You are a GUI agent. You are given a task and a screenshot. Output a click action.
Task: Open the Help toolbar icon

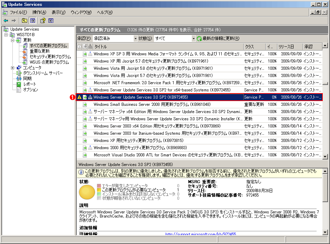point(43,21)
